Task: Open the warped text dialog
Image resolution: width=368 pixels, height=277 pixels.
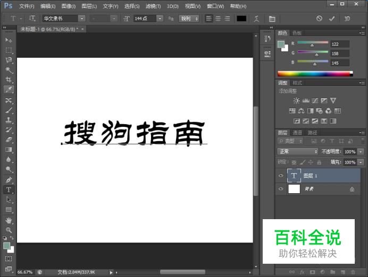Action: pos(256,19)
